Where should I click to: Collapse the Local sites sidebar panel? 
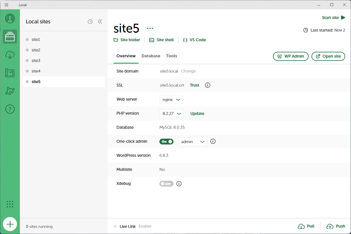pos(100,22)
